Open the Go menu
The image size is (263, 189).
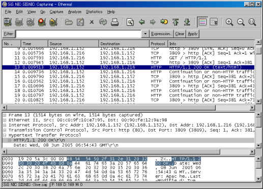tap(43, 12)
